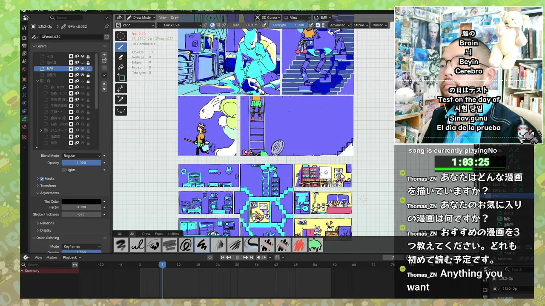Open the Draw menu in viewport header
This screenshot has width=545, height=306.
click(175, 17)
